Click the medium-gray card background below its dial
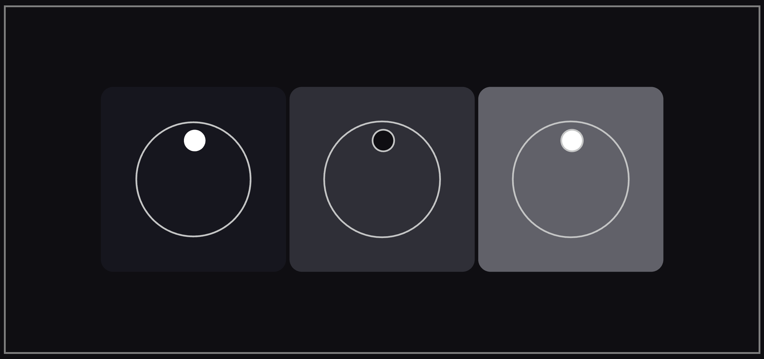764x359 pixels. (382, 255)
